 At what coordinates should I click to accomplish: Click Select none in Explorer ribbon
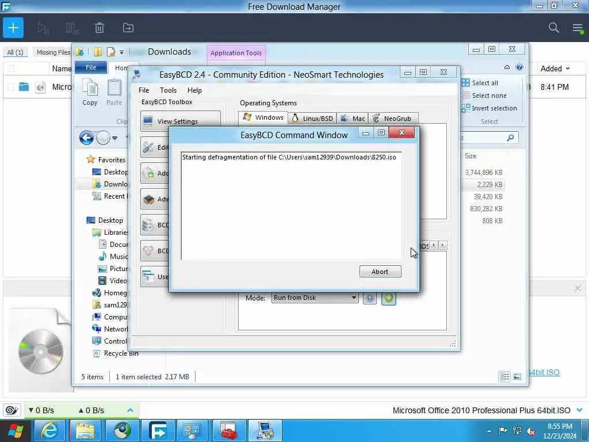484,96
